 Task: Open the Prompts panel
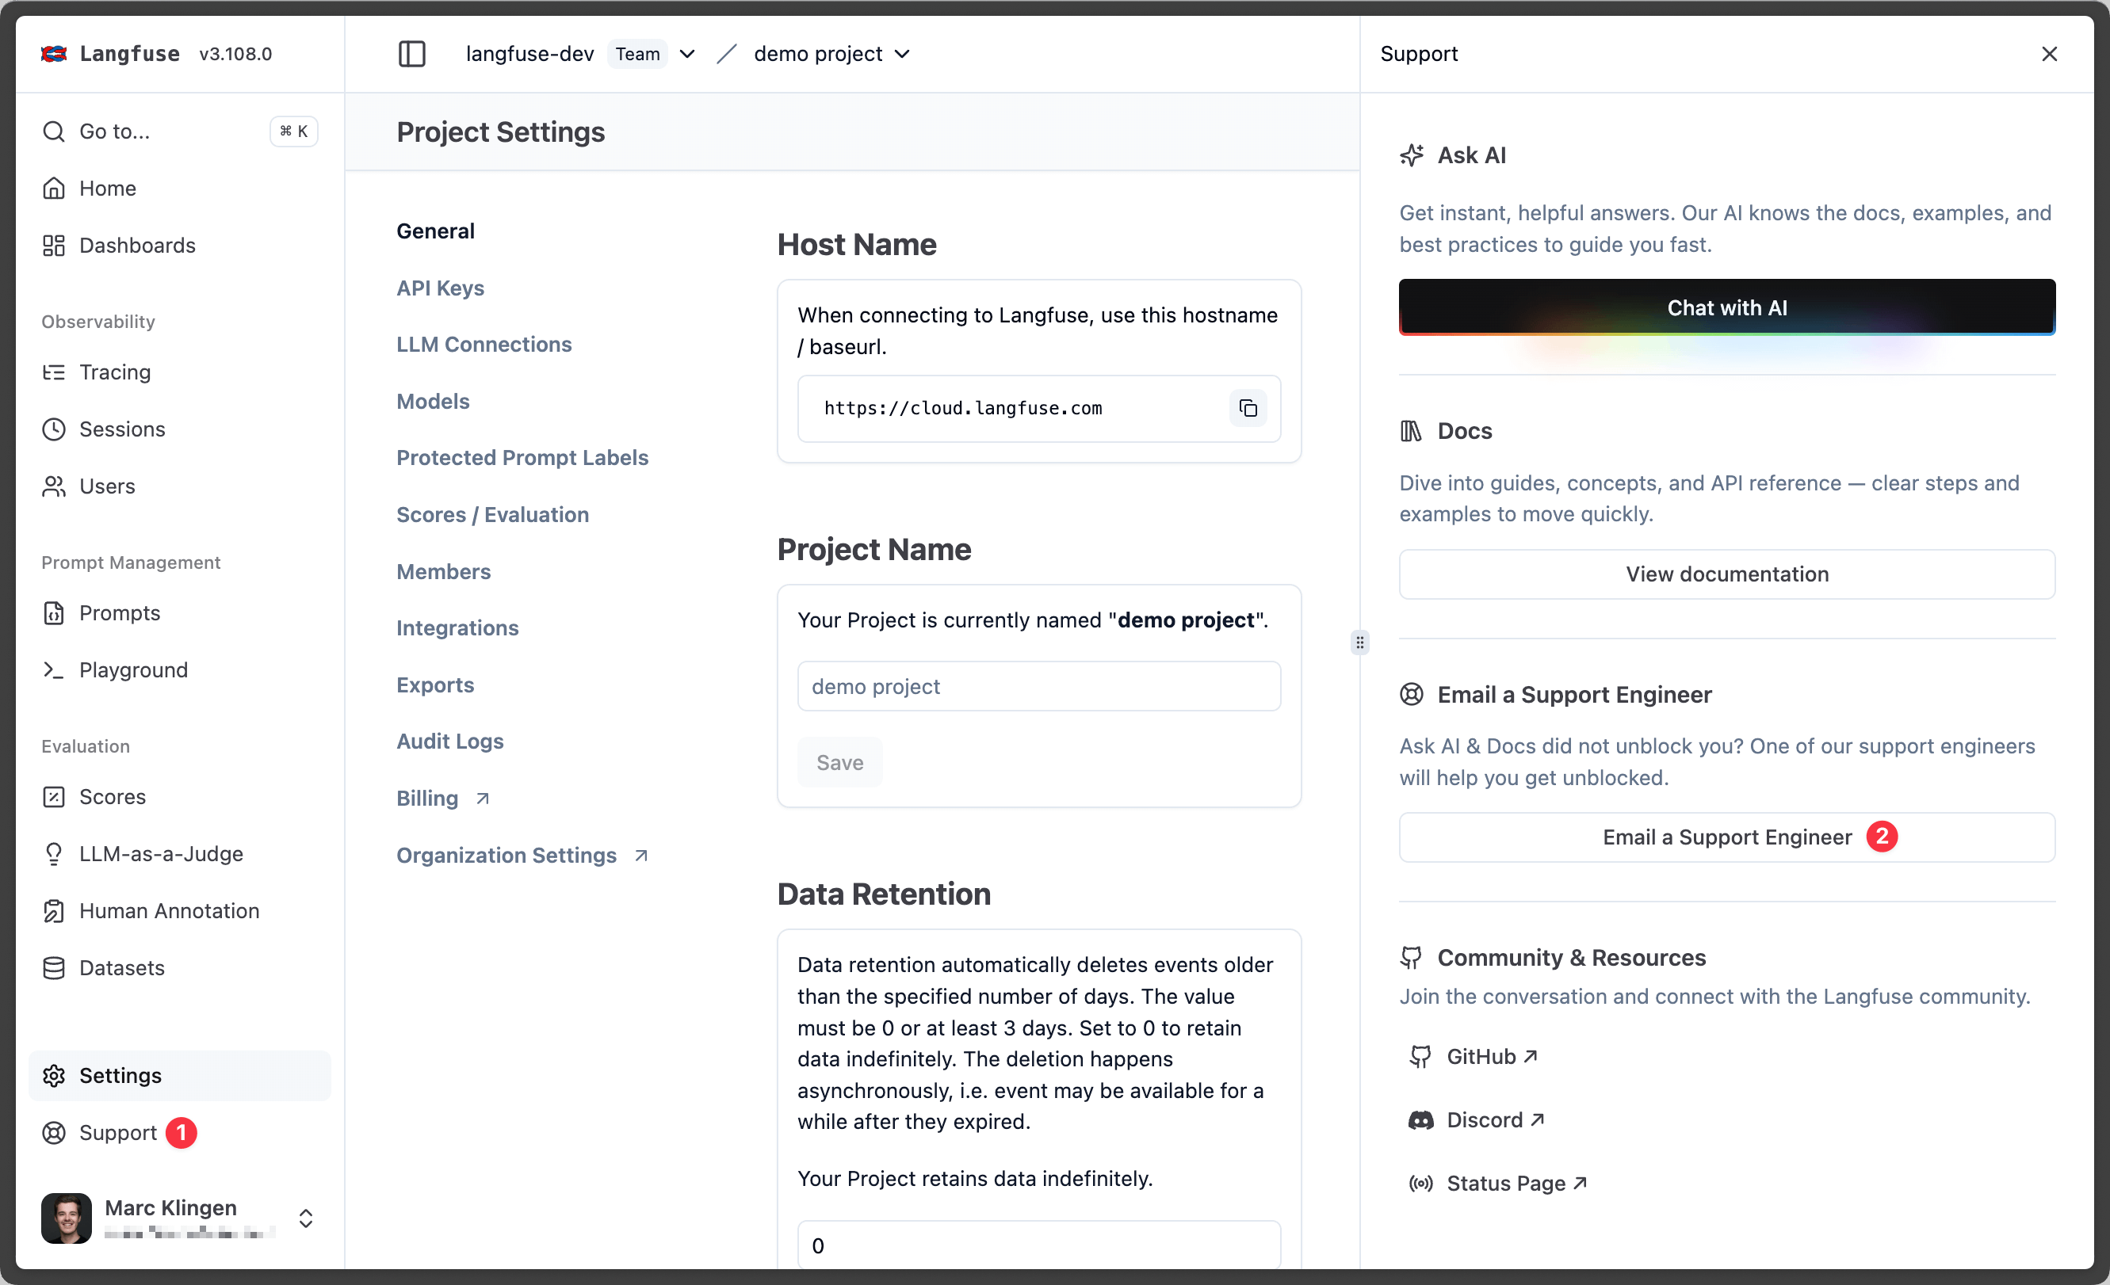coord(119,612)
